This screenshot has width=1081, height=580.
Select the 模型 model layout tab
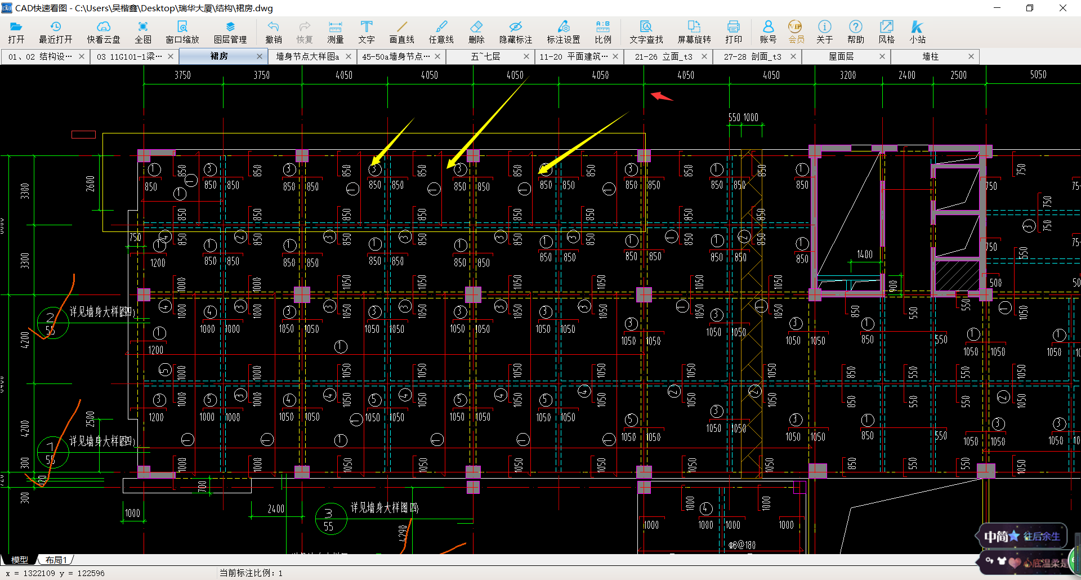point(19,560)
